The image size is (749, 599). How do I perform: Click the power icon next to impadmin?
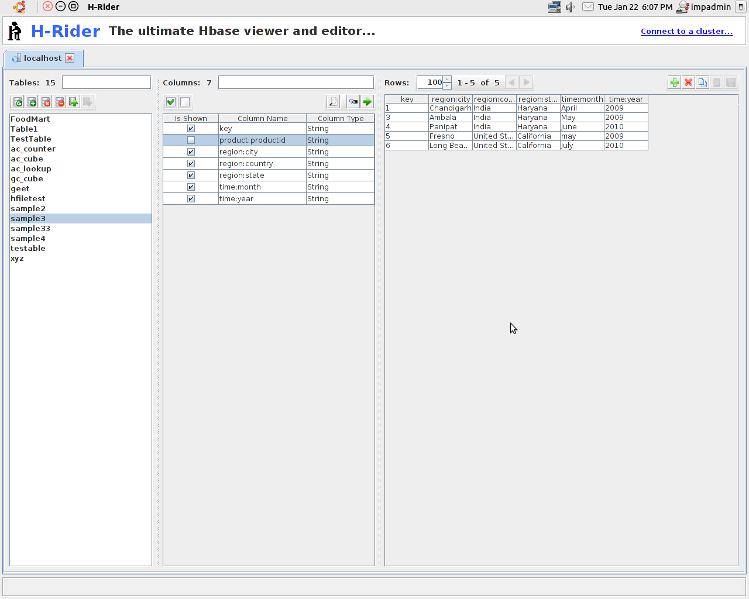point(740,7)
